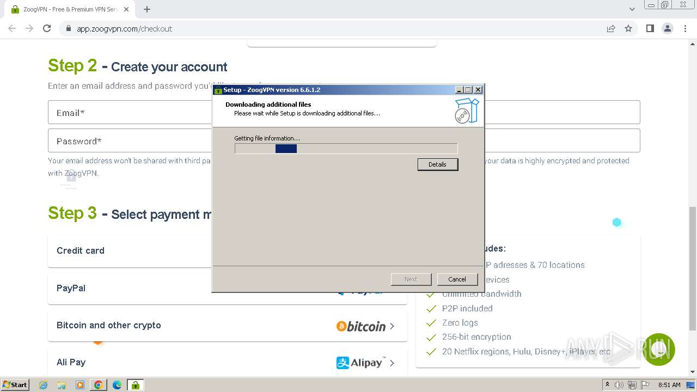Image resolution: width=697 pixels, height=392 pixels.
Task: Click the Details button in Setup dialog
Action: pos(438,164)
